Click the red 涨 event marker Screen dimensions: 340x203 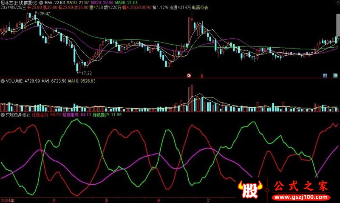click(189, 75)
